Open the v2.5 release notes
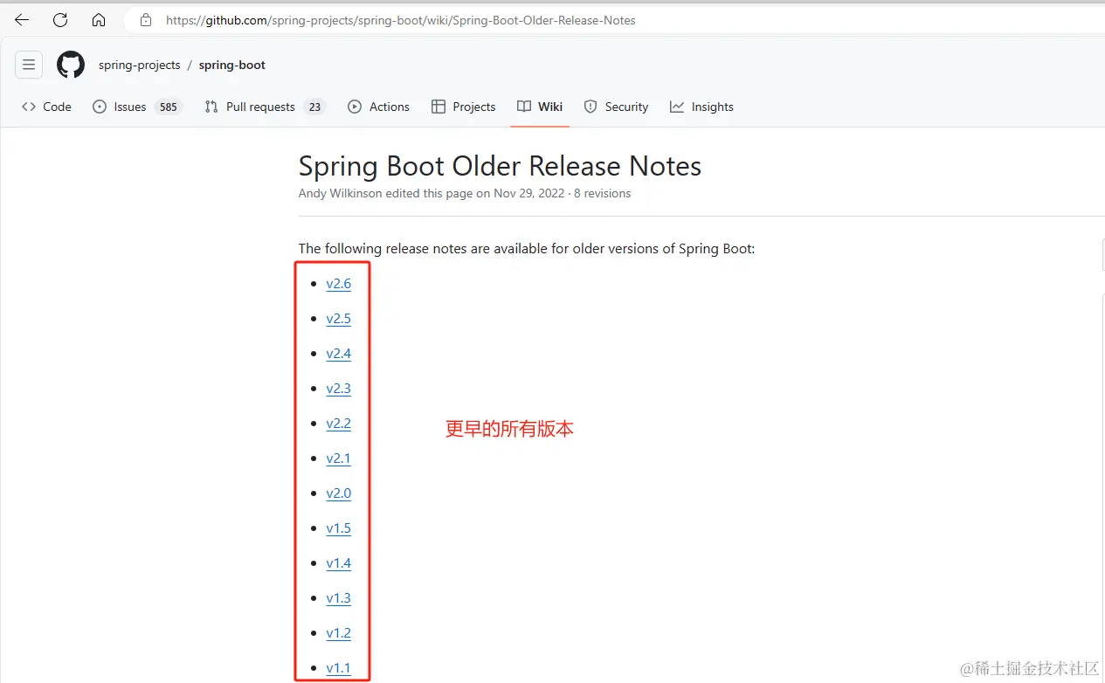This screenshot has height=683, width=1105. 339,319
